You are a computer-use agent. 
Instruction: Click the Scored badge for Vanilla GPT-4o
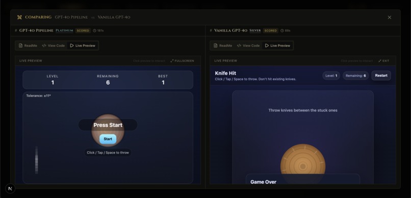click(x=270, y=30)
